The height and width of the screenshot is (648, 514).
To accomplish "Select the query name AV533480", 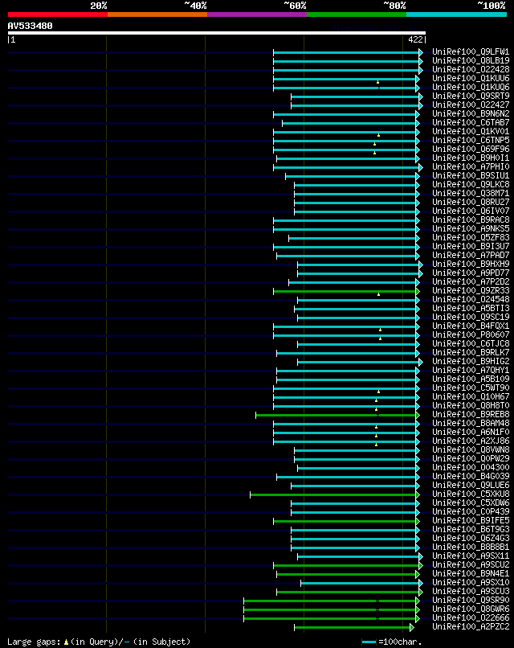I will (x=31, y=26).
